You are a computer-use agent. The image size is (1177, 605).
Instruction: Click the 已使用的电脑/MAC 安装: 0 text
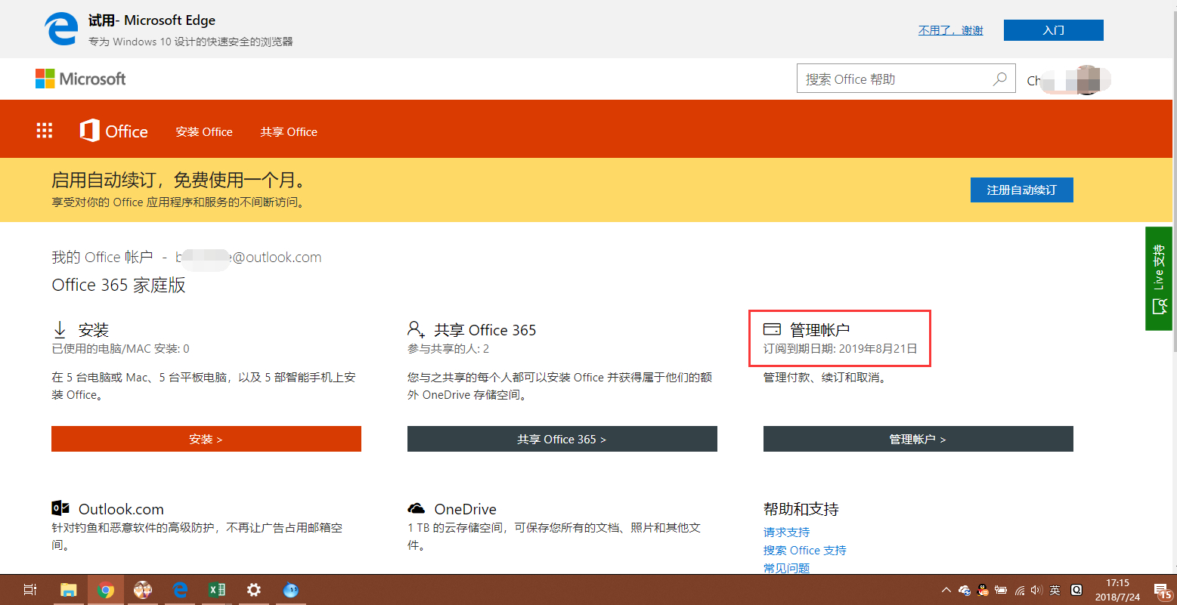tap(120, 349)
